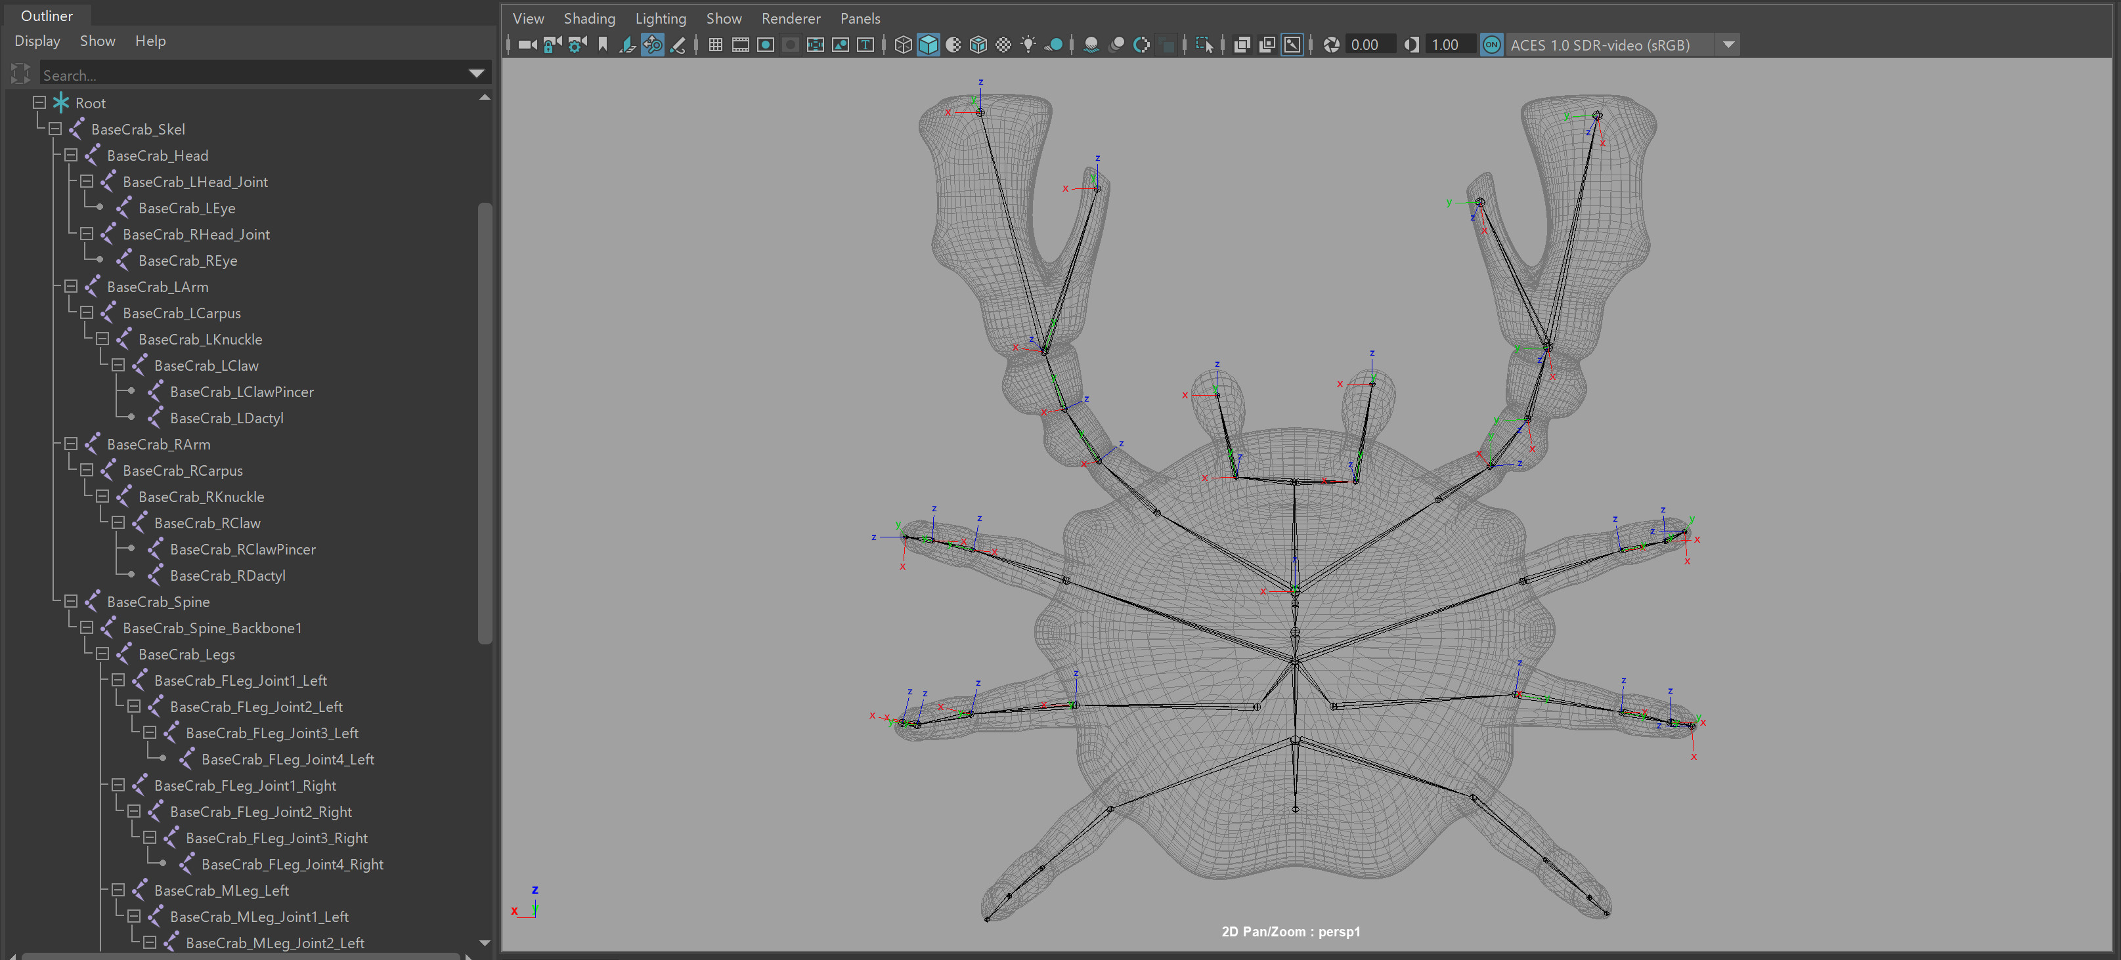Collapse the BaseCrab_Spine node
The height and width of the screenshot is (960, 2121).
[71, 601]
